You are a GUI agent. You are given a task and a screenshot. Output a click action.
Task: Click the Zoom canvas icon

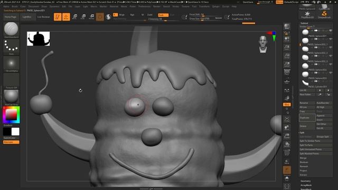[x=287, y=47]
